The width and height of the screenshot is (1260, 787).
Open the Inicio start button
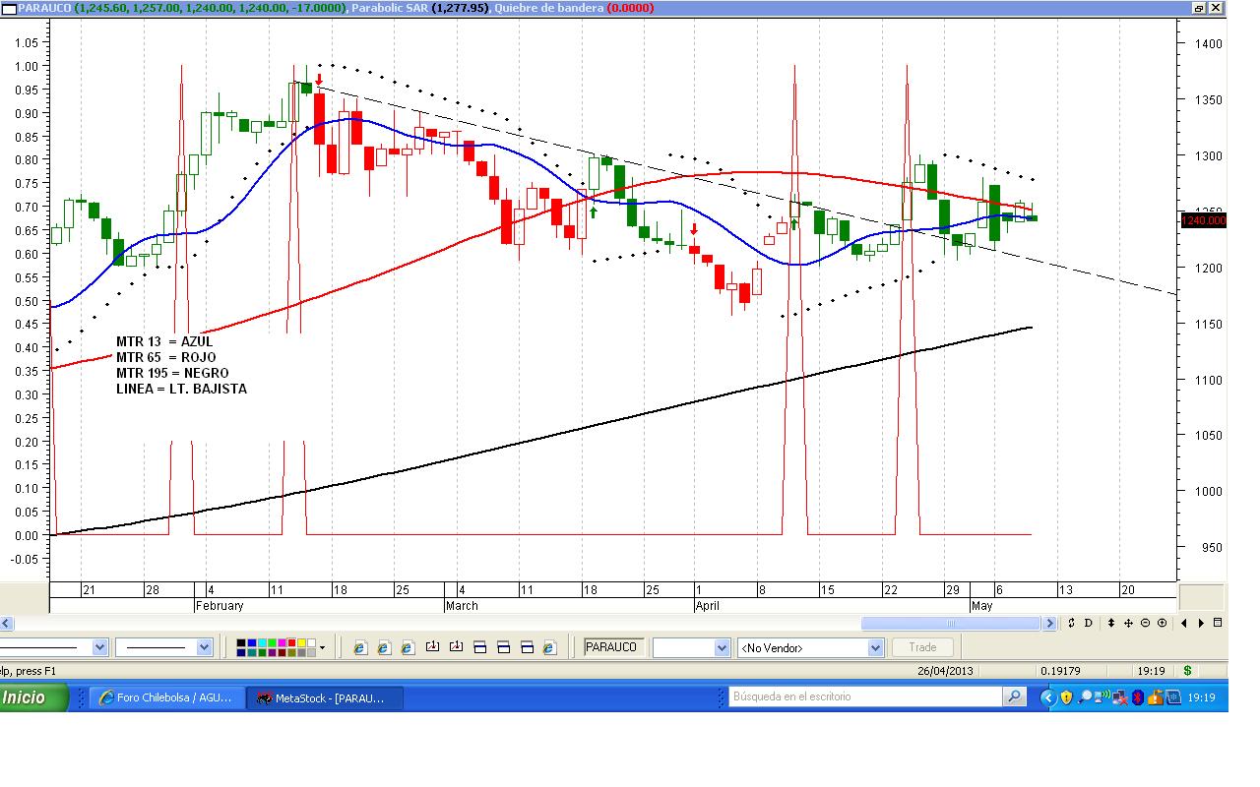33,697
